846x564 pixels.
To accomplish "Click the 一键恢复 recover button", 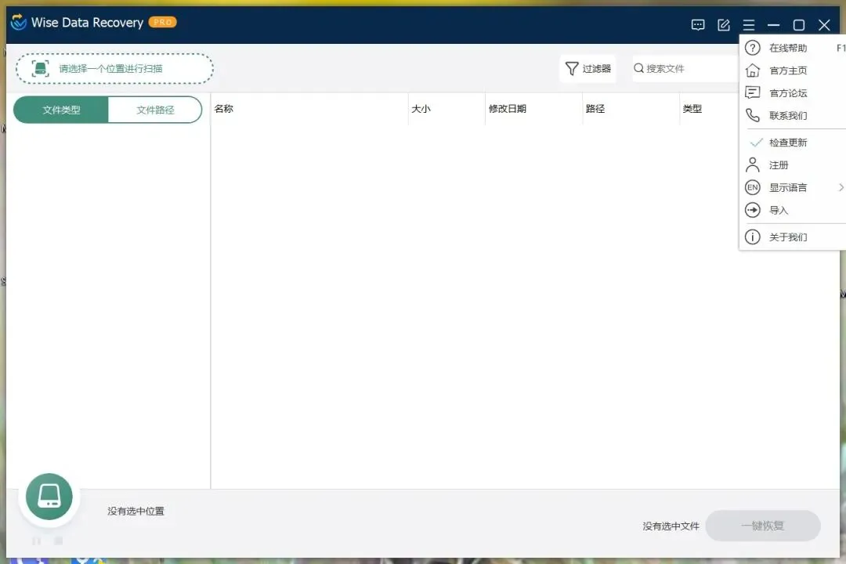I will [762, 526].
